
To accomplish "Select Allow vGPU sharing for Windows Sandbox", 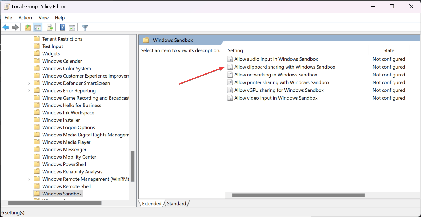I will click(279, 90).
